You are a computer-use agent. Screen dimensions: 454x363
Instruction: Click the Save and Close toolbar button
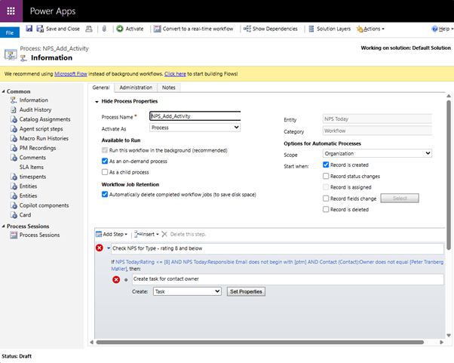tap(58, 29)
